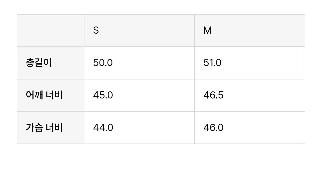Click the white margin left of the table
322x172 pixels.
click(8, 79)
